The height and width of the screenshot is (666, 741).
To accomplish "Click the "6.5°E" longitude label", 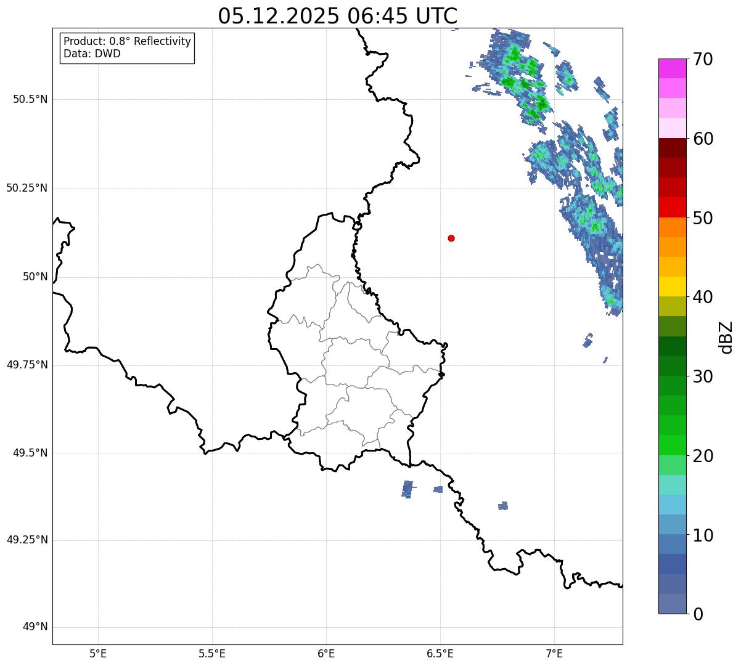I will coord(440,653).
